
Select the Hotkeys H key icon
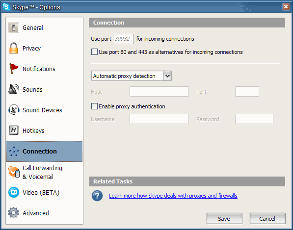pyautogui.click(x=14, y=130)
